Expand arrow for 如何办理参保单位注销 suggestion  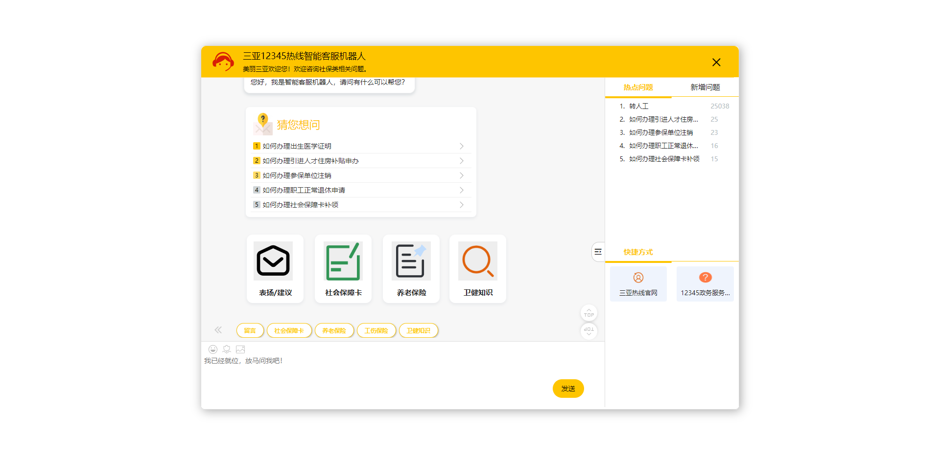click(x=462, y=175)
